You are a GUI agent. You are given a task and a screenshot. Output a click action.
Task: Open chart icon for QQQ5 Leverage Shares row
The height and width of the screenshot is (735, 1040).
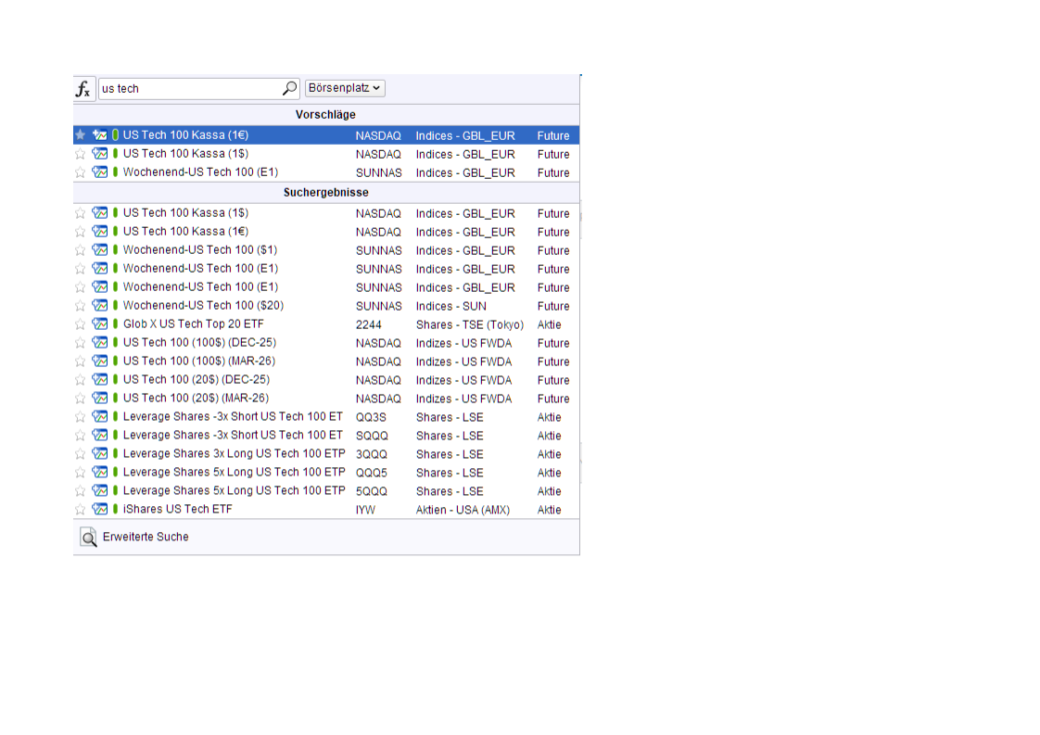coord(100,473)
